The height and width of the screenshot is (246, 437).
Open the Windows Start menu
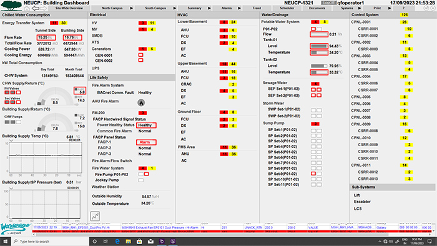(x=5, y=241)
